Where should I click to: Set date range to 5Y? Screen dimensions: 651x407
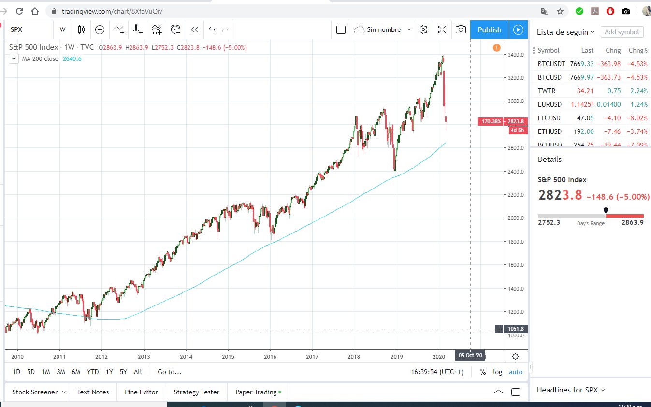123,372
